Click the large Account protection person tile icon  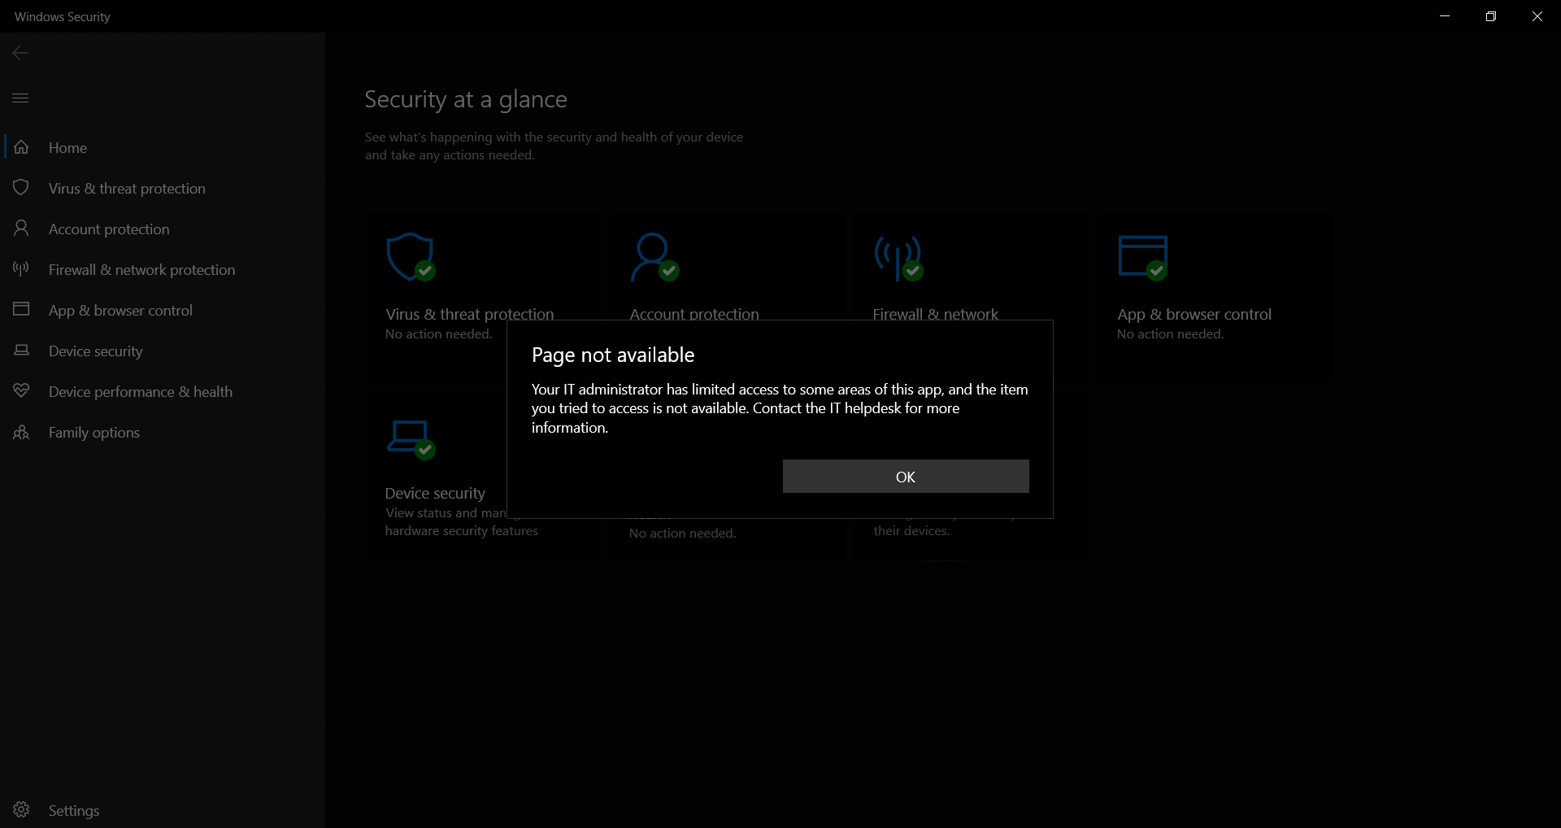(654, 257)
